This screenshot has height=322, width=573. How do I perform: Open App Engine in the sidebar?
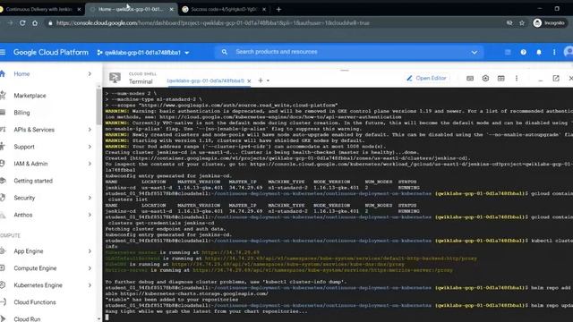(29, 251)
